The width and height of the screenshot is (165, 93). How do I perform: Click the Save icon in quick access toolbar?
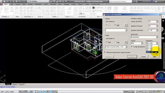10,1
